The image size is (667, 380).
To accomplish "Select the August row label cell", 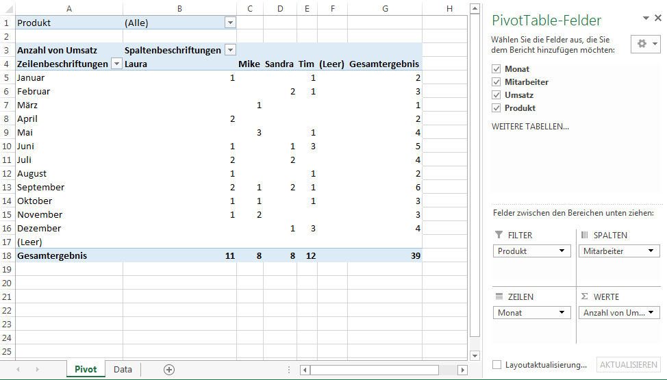I will (x=69, y=174).
